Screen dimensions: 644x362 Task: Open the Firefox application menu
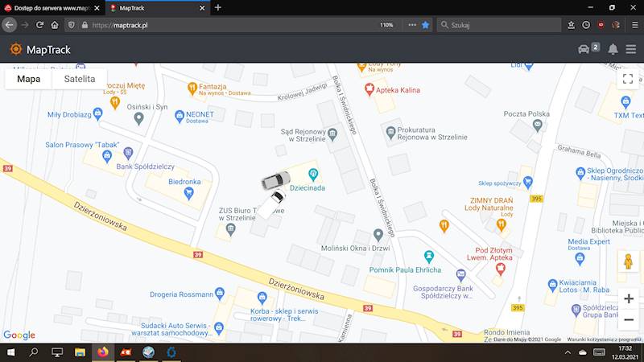tap(634, 25)
